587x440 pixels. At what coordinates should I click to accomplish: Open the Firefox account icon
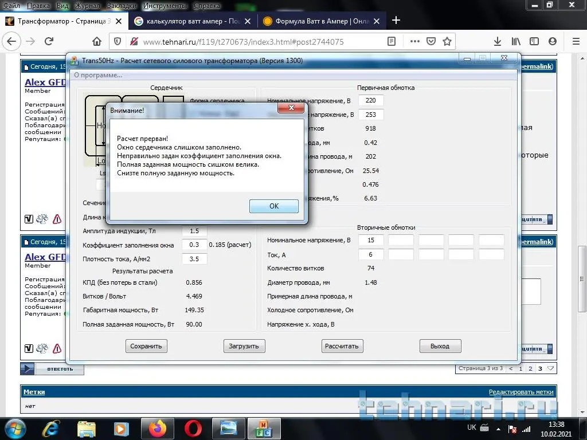(x=553, y=41)
